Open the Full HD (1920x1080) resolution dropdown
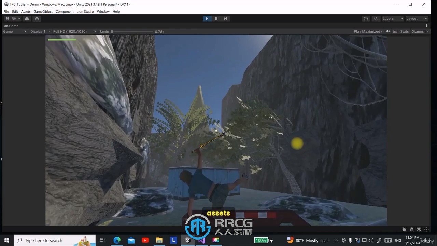Screen dimensions: 437x246 pos(75,31)
